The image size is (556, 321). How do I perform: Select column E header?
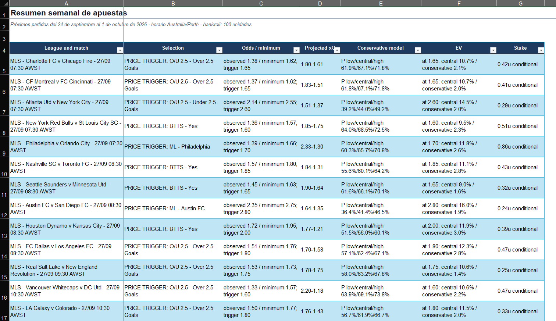pos(381,3)
